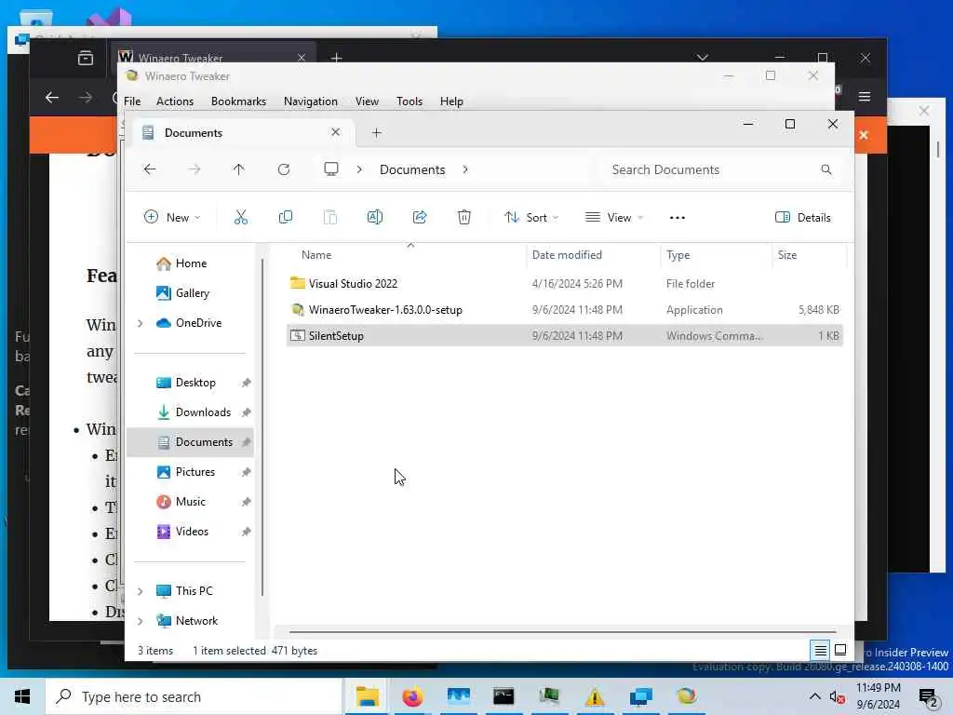Viewport: 953px width, 715px height.
Task: Switch to large thumbnails view icon in status bar
Action: (x=840, y=651)
